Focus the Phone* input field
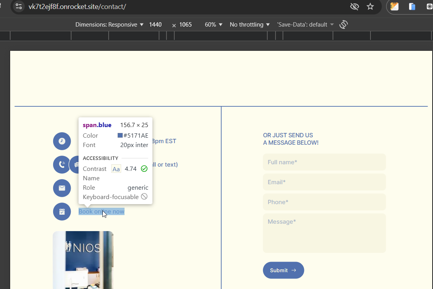 coord(324,202)
